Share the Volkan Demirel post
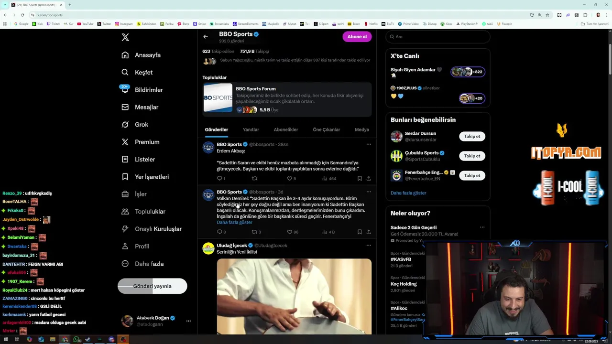Viewport: 612px width, 344px height. coord(369,232)
